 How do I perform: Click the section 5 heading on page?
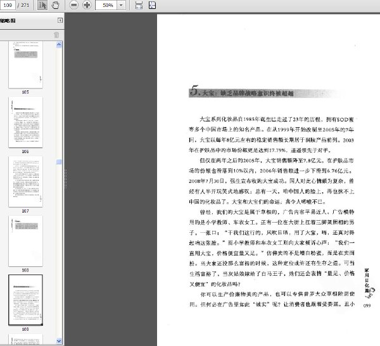[243, 92]
